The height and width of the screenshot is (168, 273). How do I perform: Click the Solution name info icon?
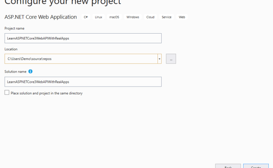click(x=31, y=71)
